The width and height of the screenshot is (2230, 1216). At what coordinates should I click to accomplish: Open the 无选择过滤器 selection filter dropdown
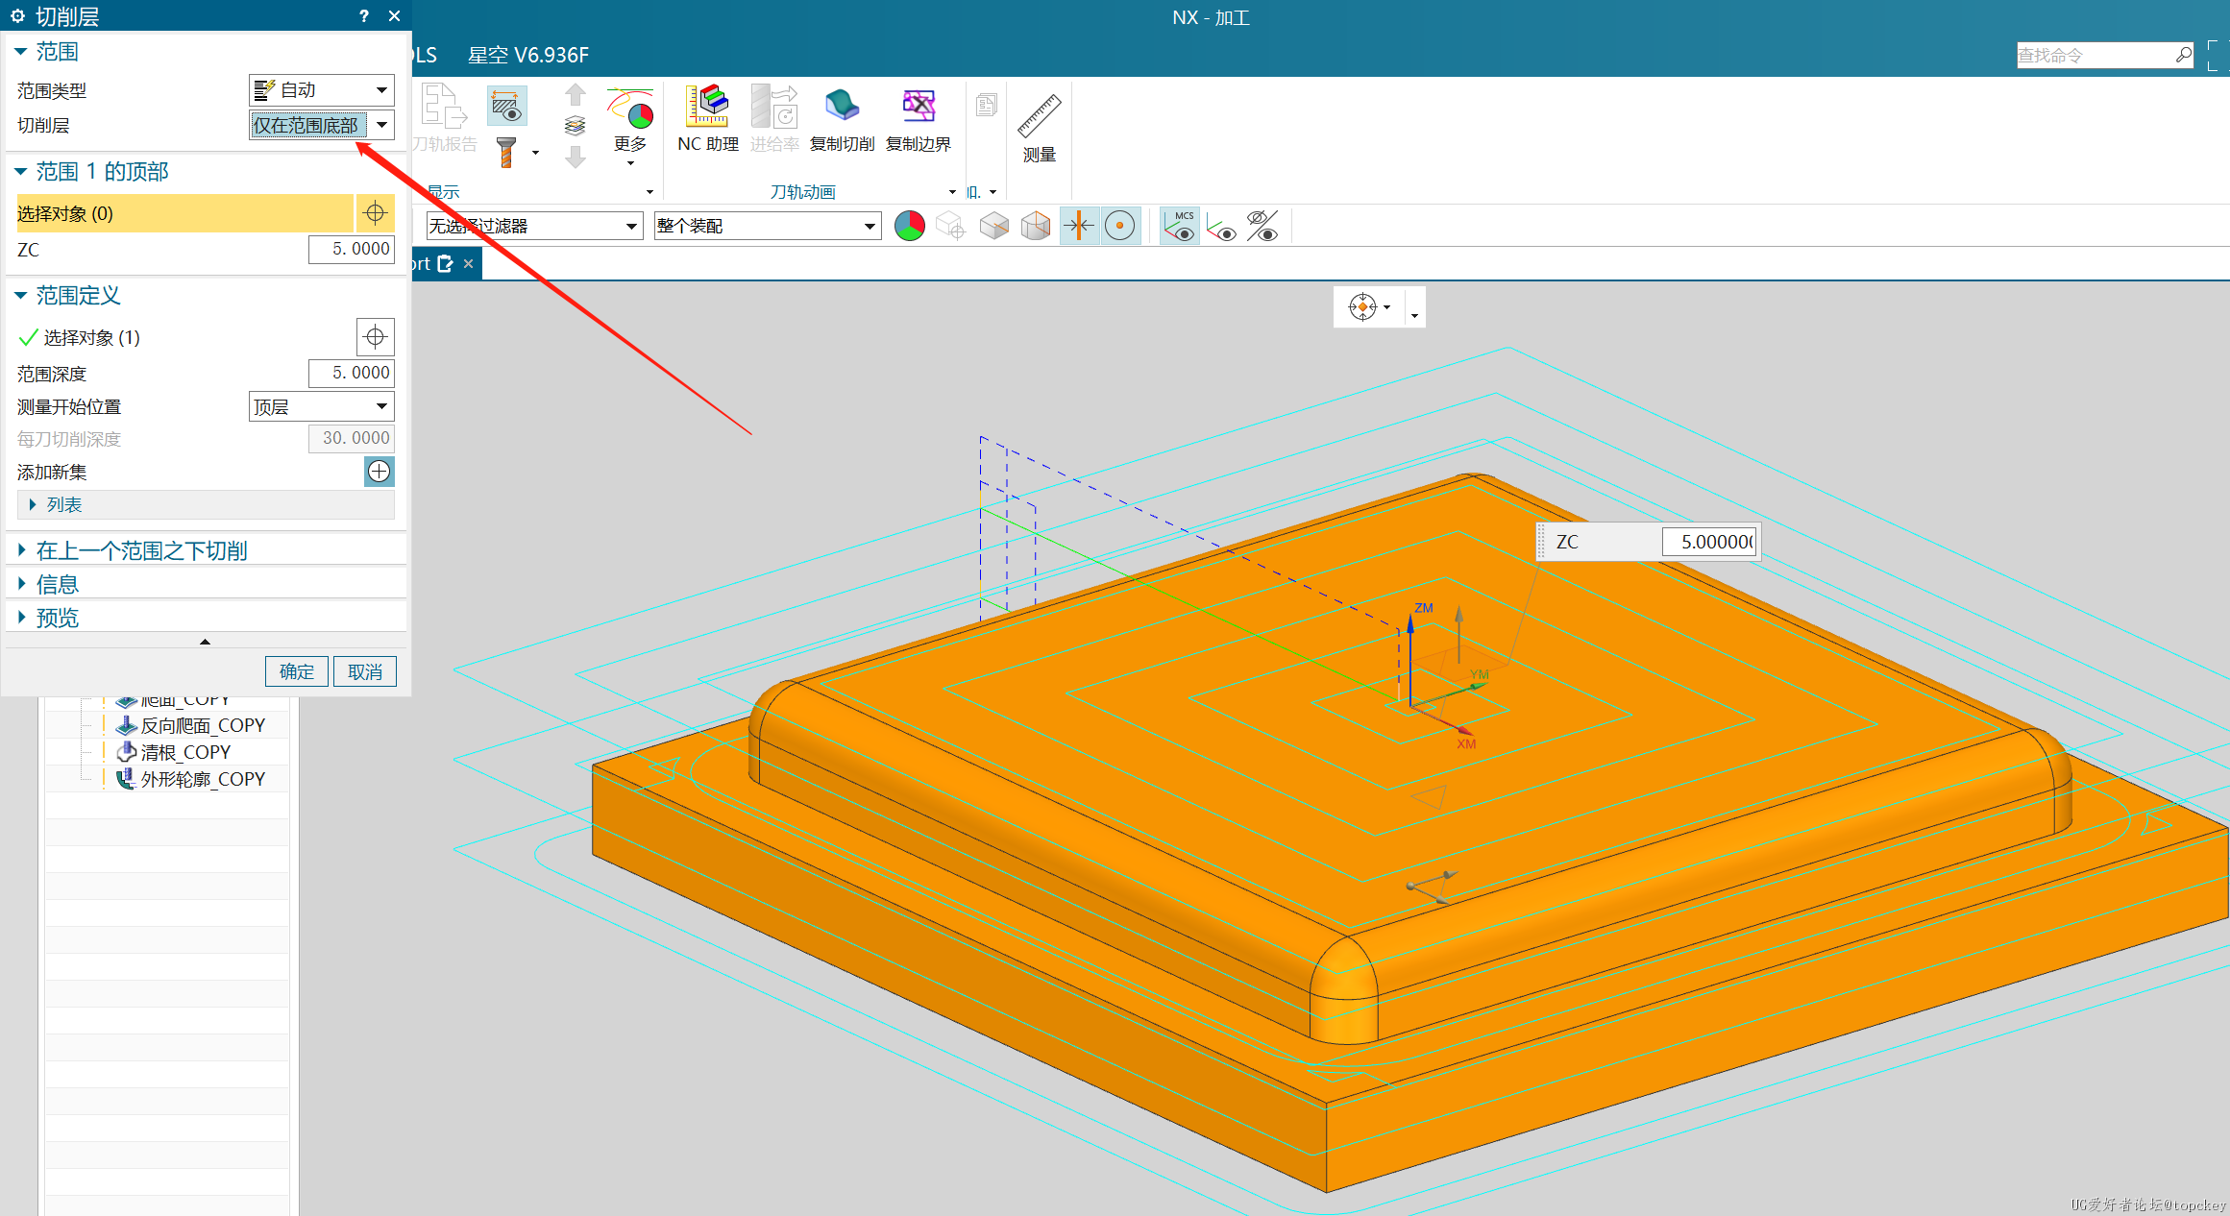click(x=534, y=226)
